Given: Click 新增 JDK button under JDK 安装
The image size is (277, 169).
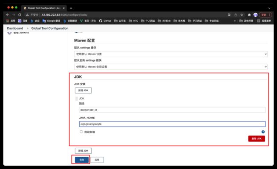Looking at the screenshot, I should point(83,90).
